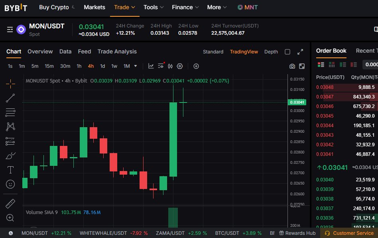The image size is (378, 238).
Task: Show only buy orders in the order book
Action: tap(343, 64)
